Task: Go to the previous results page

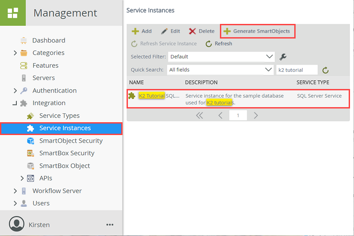Action: pyautogui.click(x=220, y=116)
